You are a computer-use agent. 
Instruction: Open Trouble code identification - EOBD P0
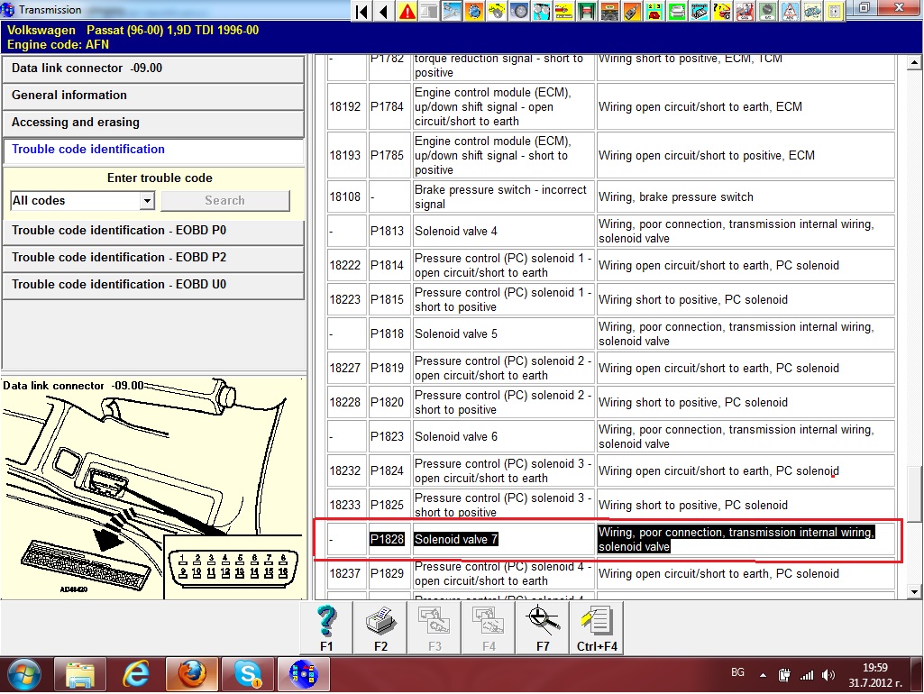point(153,231)
